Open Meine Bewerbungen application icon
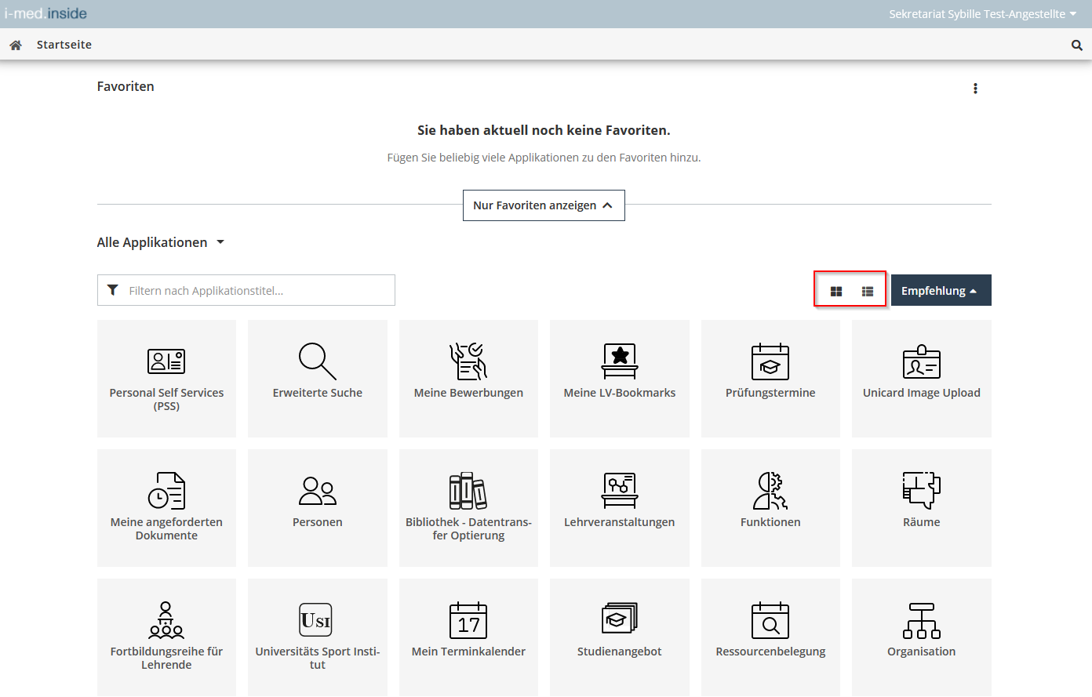 point(468,361)
